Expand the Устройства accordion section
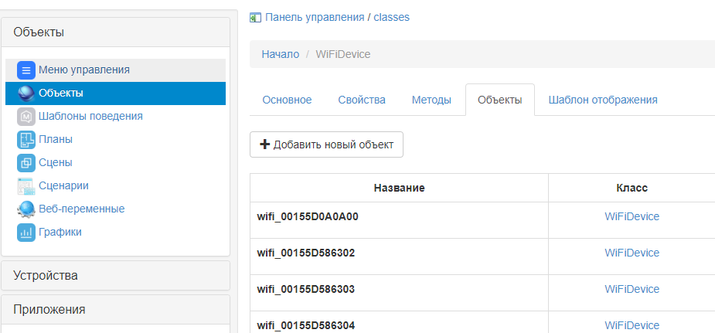The height and width of the screenshot is (333, 715). [116, 275]
